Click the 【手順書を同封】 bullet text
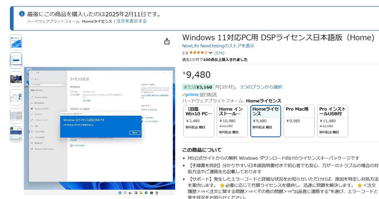This screenshot has width=379, height=199. click(x=283, y=168)
